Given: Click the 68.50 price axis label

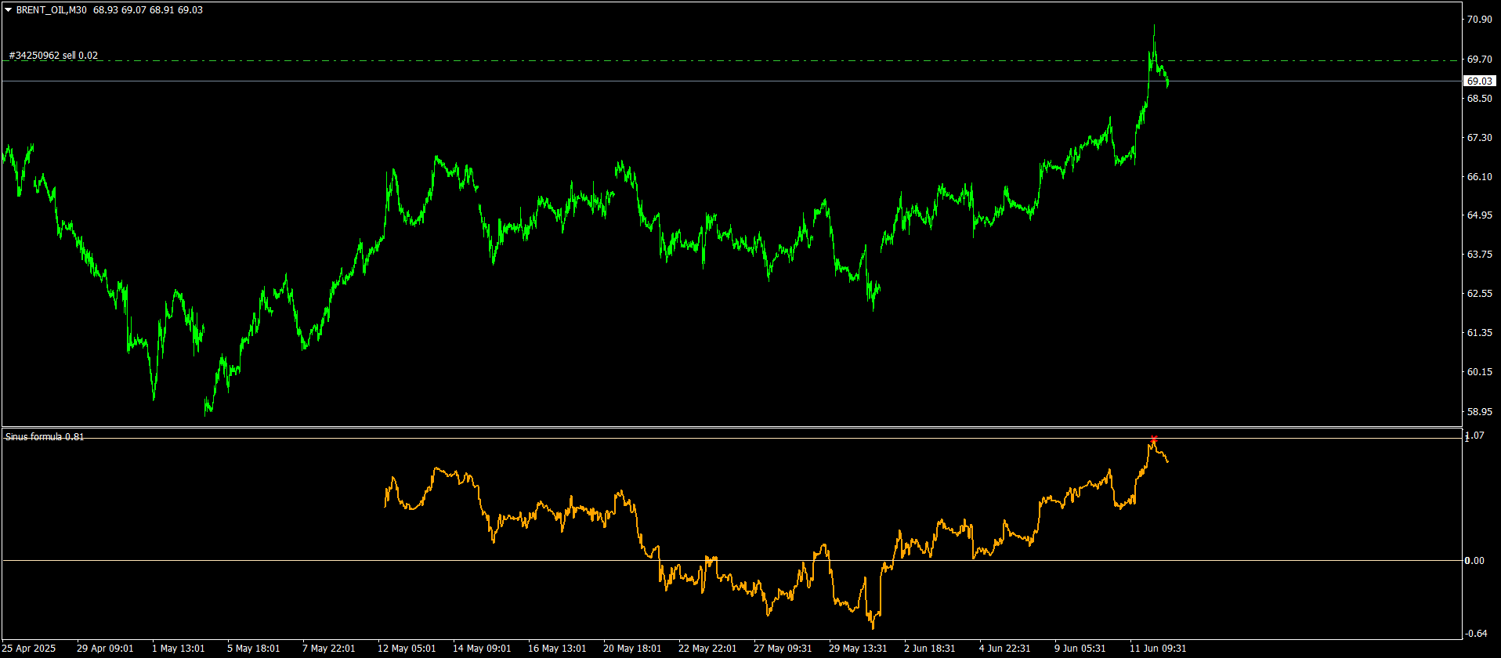Looking at the screenshot, I should coord(1479,99).
